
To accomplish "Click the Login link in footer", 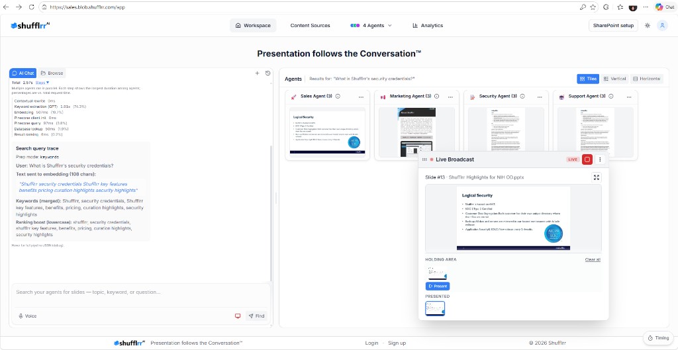I will [371, 343].
